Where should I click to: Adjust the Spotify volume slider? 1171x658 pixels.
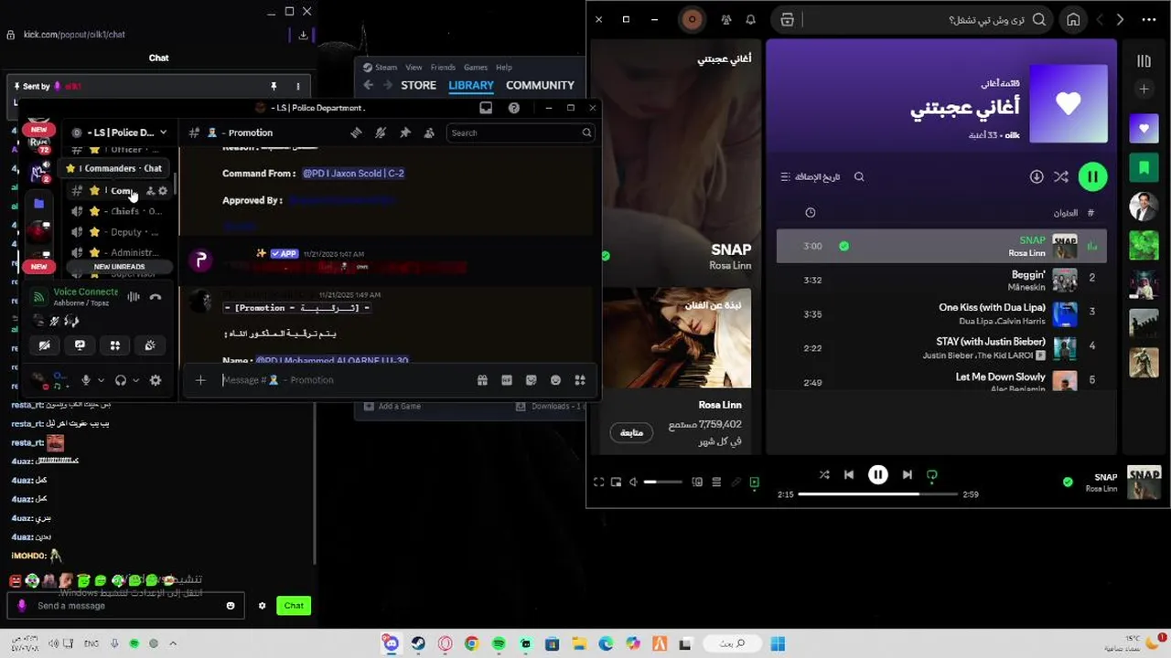tap(663, 482)
